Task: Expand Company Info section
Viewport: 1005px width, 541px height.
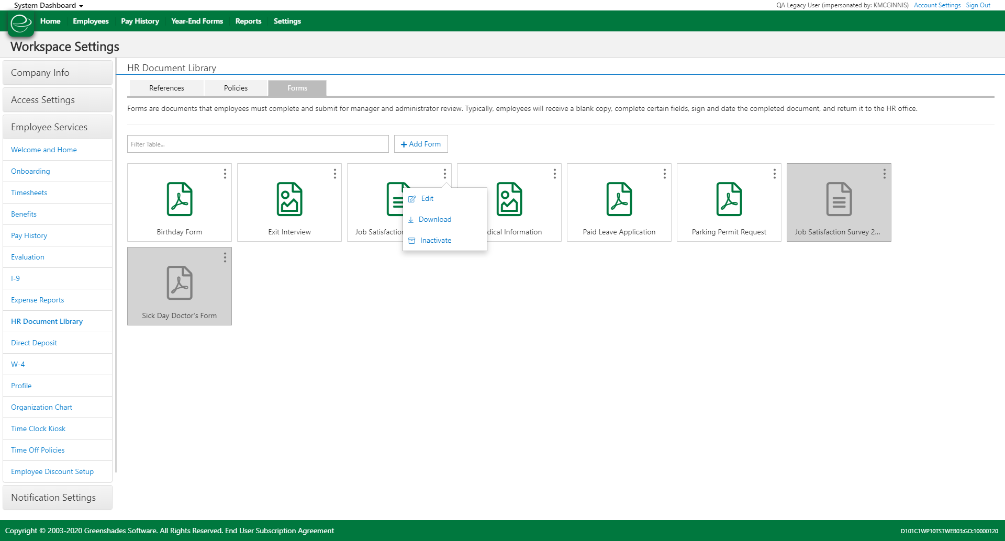Action: 58,73
